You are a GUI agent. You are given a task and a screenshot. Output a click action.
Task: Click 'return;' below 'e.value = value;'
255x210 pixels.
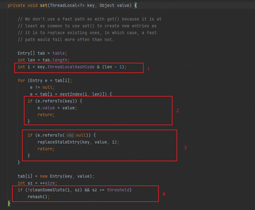click(46, 115)
